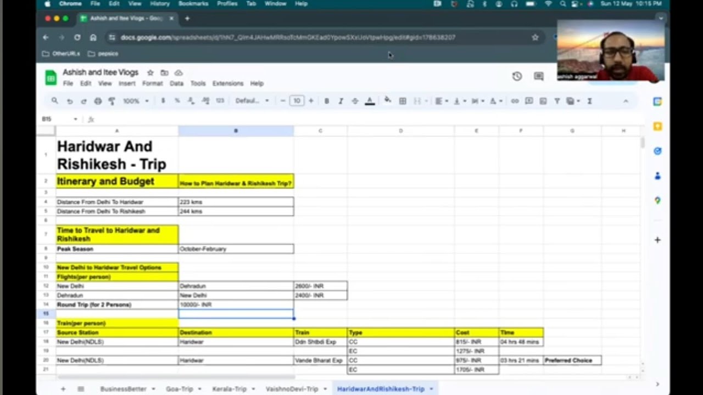Screen dimensions: 703x395
Task: Open vertical align dropdown
Action: pos(460,101)
